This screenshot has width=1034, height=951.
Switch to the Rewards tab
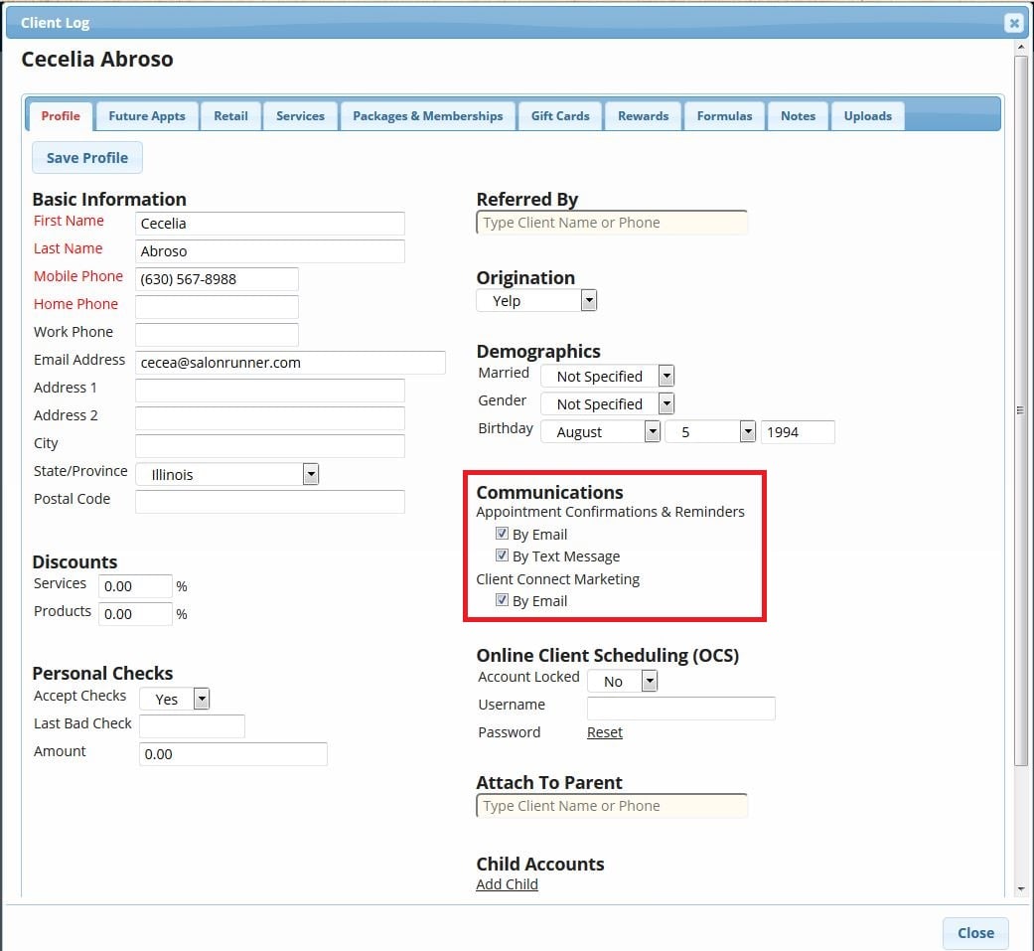[643, 115]
